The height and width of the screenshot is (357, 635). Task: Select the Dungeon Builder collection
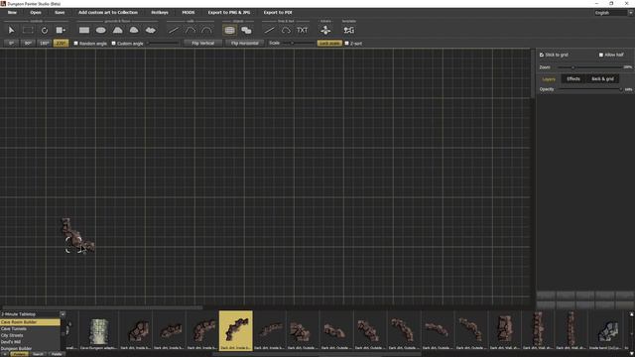[30, 348]
